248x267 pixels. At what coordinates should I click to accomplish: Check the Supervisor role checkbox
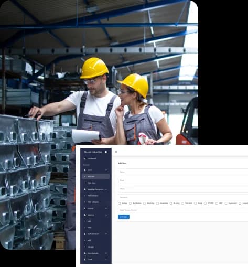click(226, 204)
